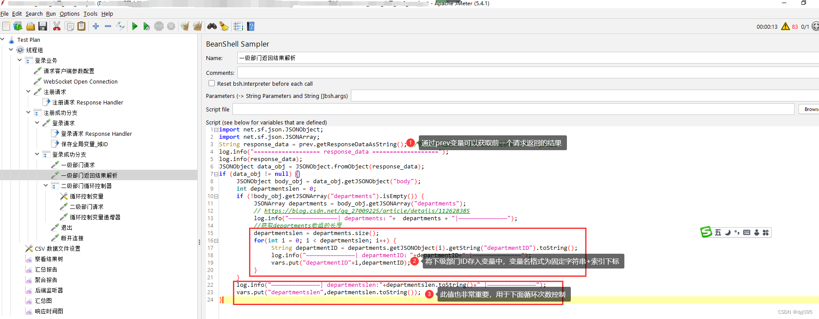The width and height of the screenshot is (819, 319).
Task: Select the 聚合报告 listener item
Action: 46,280
